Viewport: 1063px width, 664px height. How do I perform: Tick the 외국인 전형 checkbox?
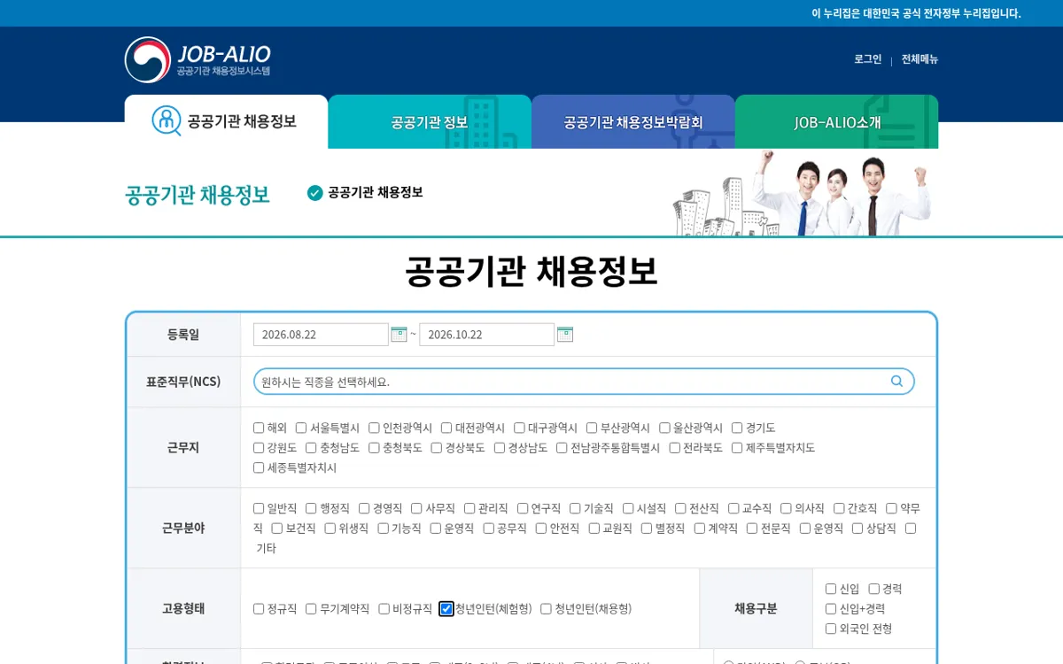[x=831, y=629]
